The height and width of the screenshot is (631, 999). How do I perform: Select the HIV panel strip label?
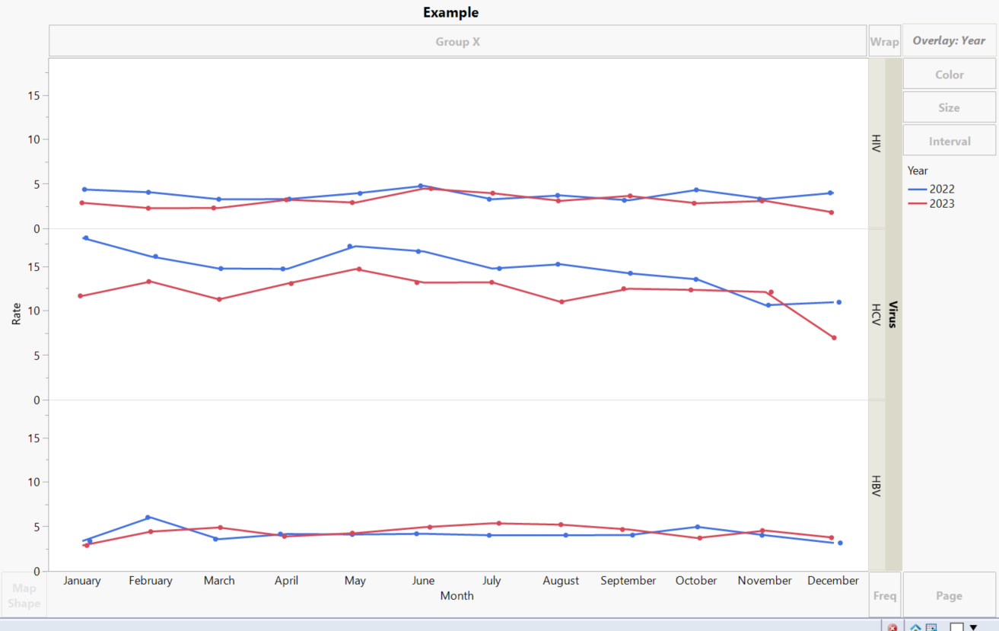click(876, 143)
